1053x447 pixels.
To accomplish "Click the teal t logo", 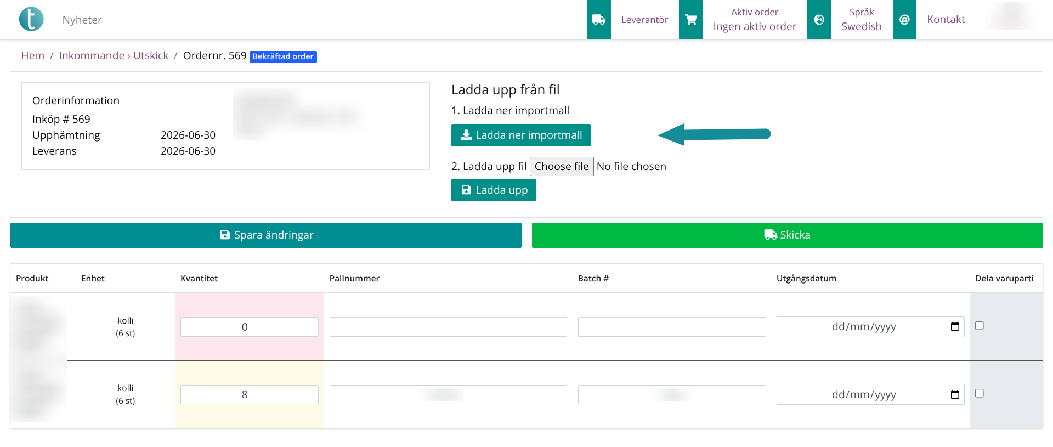I will click(31, 19).
